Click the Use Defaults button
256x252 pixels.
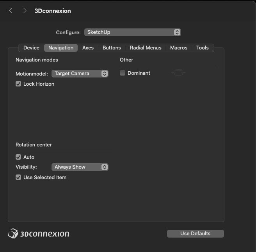point(196,234)
